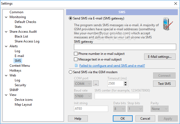Click the Apply button

(168, 119)
